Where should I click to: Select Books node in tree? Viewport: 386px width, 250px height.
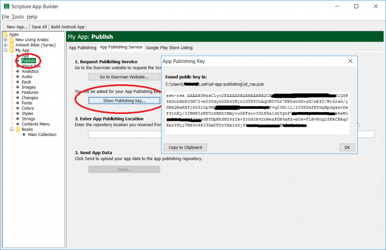click(27, 130)
